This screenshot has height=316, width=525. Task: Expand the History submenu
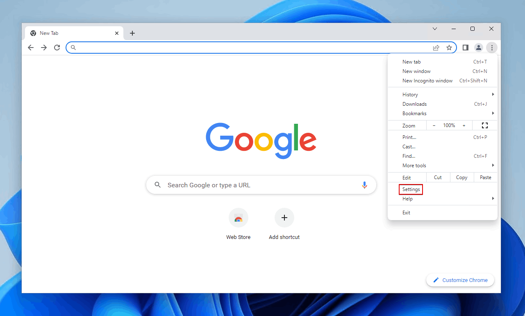pyautogui.click(x=443, y=95)
